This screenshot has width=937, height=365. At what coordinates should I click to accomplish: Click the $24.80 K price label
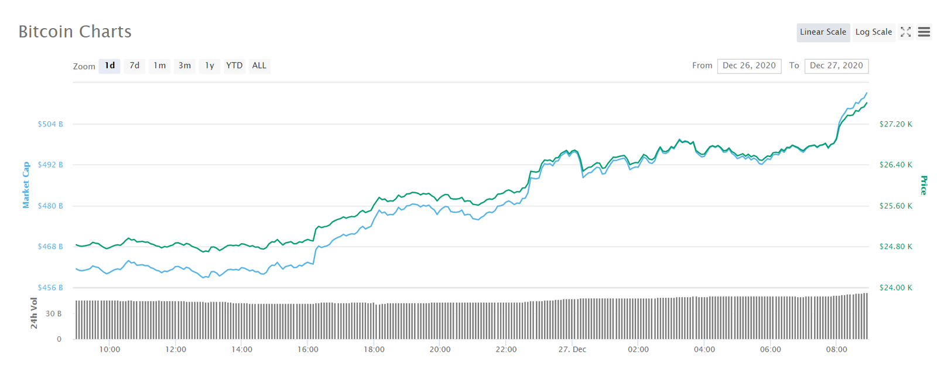[896, 247]
